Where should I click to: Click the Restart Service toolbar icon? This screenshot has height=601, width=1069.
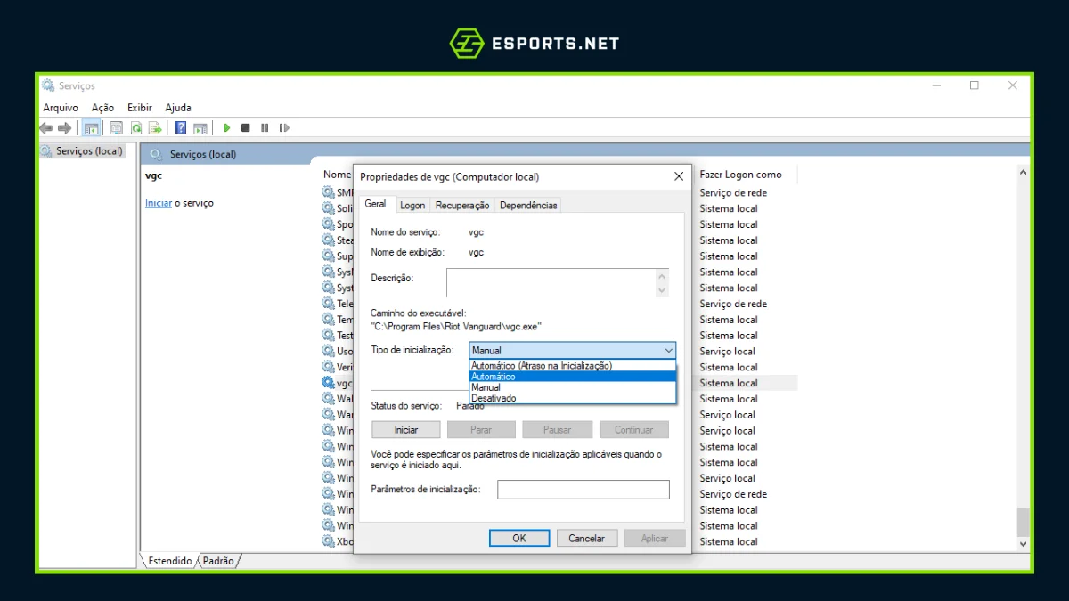(x=284, y=128)
